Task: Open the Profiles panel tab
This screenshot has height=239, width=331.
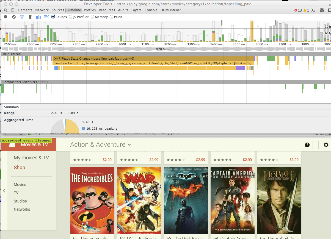Action: click(x=90, y=10)
